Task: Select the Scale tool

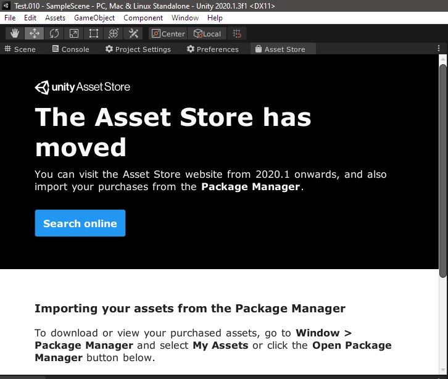Action: [x=73, y=33]
